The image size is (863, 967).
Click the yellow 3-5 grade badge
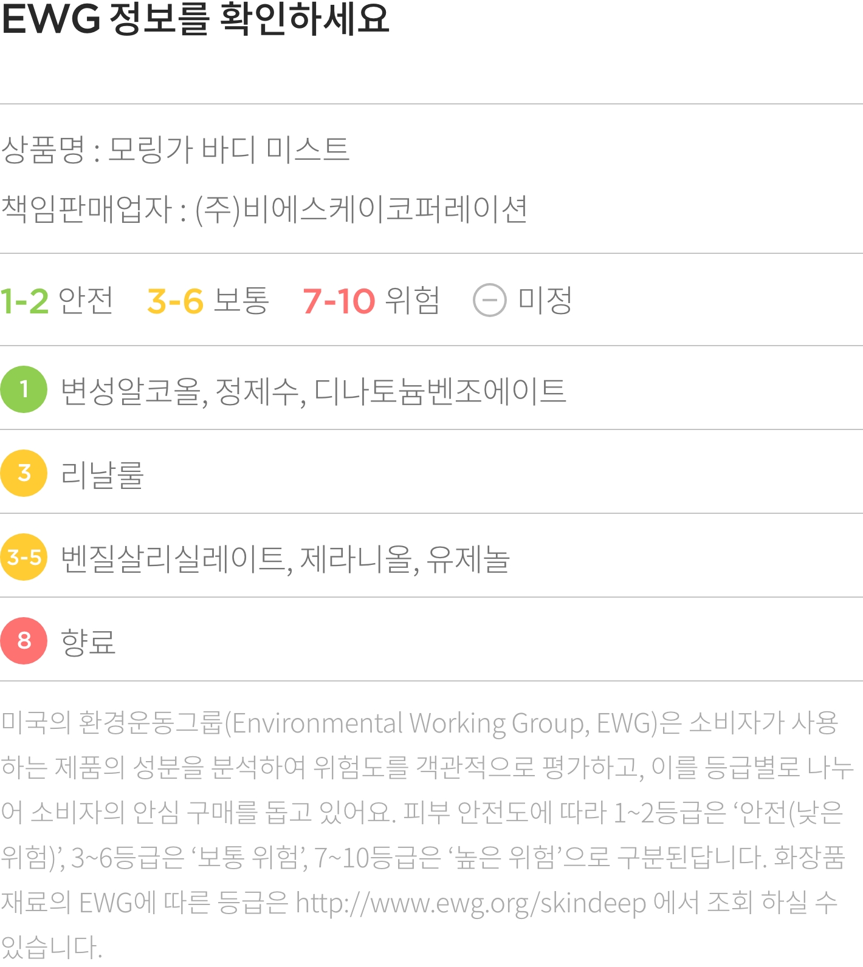(x=24, y=557)
